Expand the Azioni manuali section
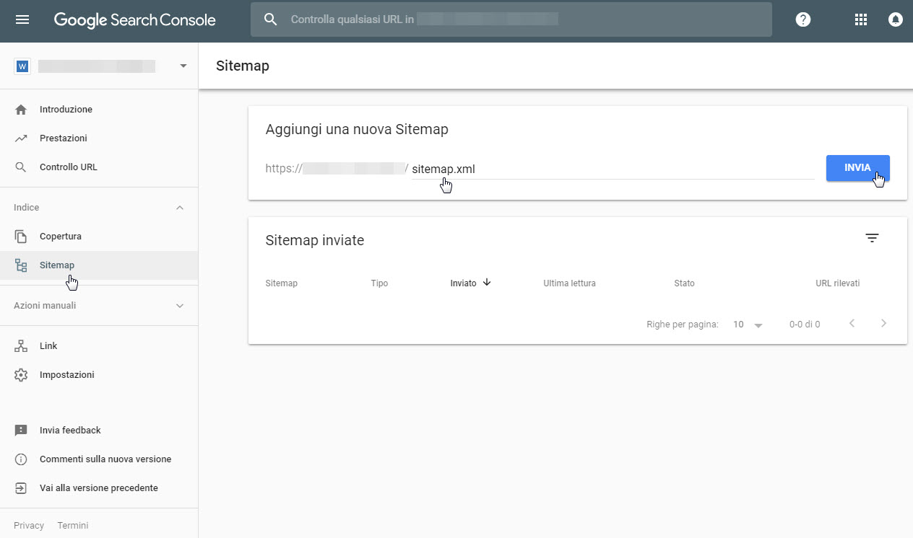The width and height of the screenshot is (913, 538). (x=180, y=306)
